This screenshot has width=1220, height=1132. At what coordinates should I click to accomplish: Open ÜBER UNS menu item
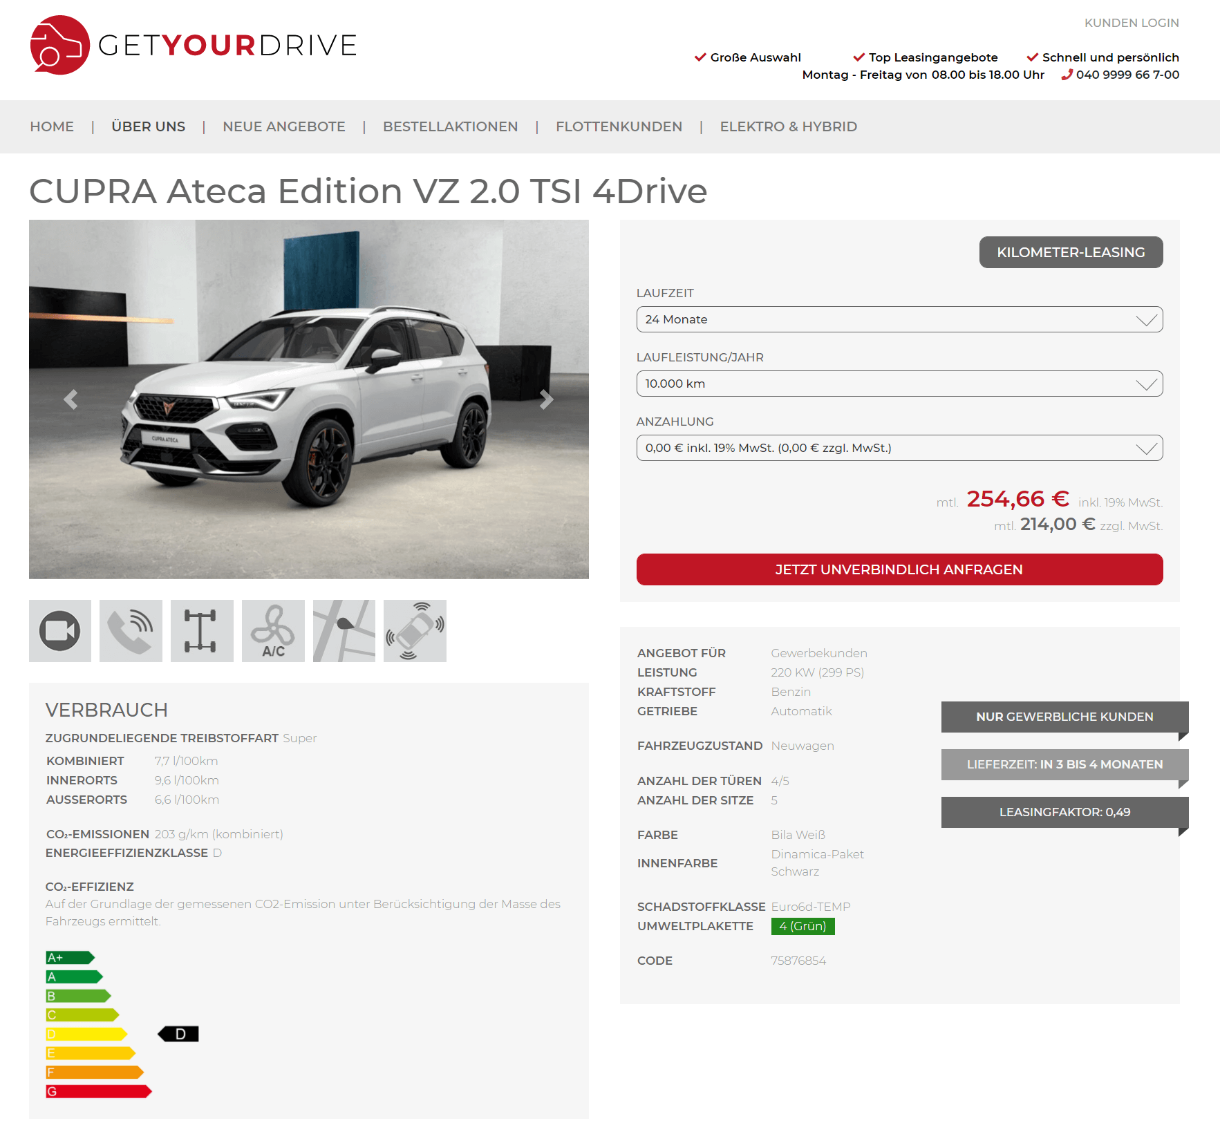click(x=148, y=126)
